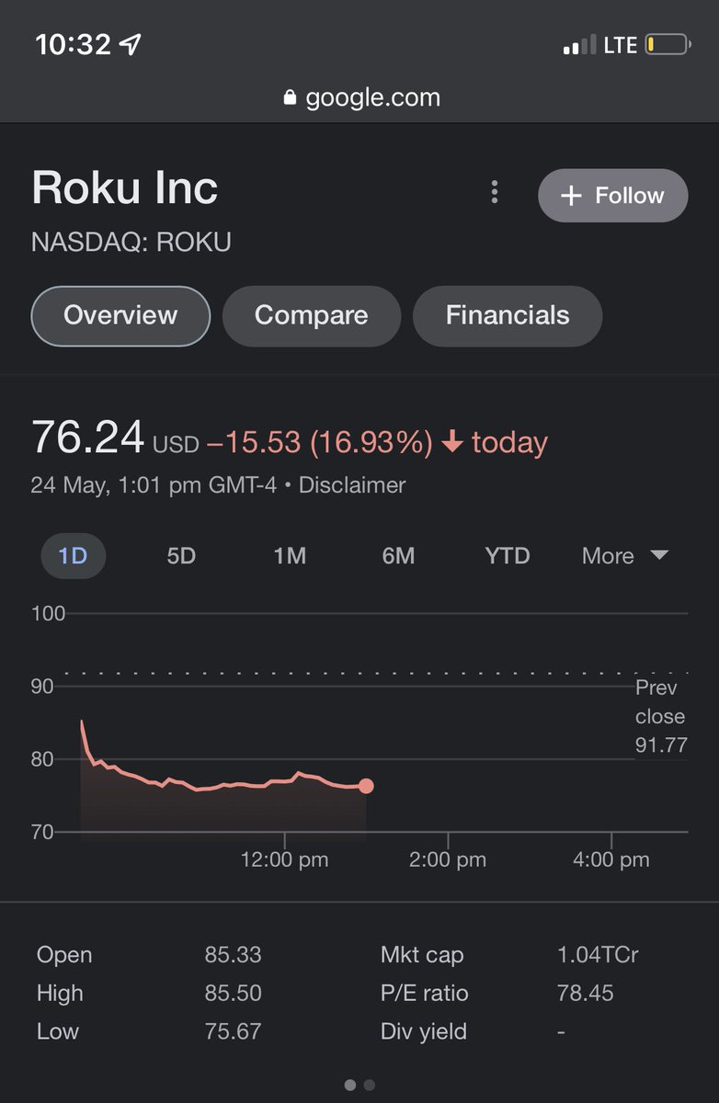Tap the Mkt cap value 1.04TCr
The height and width of the screenshot is (1103, 719).
pyautogui.click(x=598, y=955)
